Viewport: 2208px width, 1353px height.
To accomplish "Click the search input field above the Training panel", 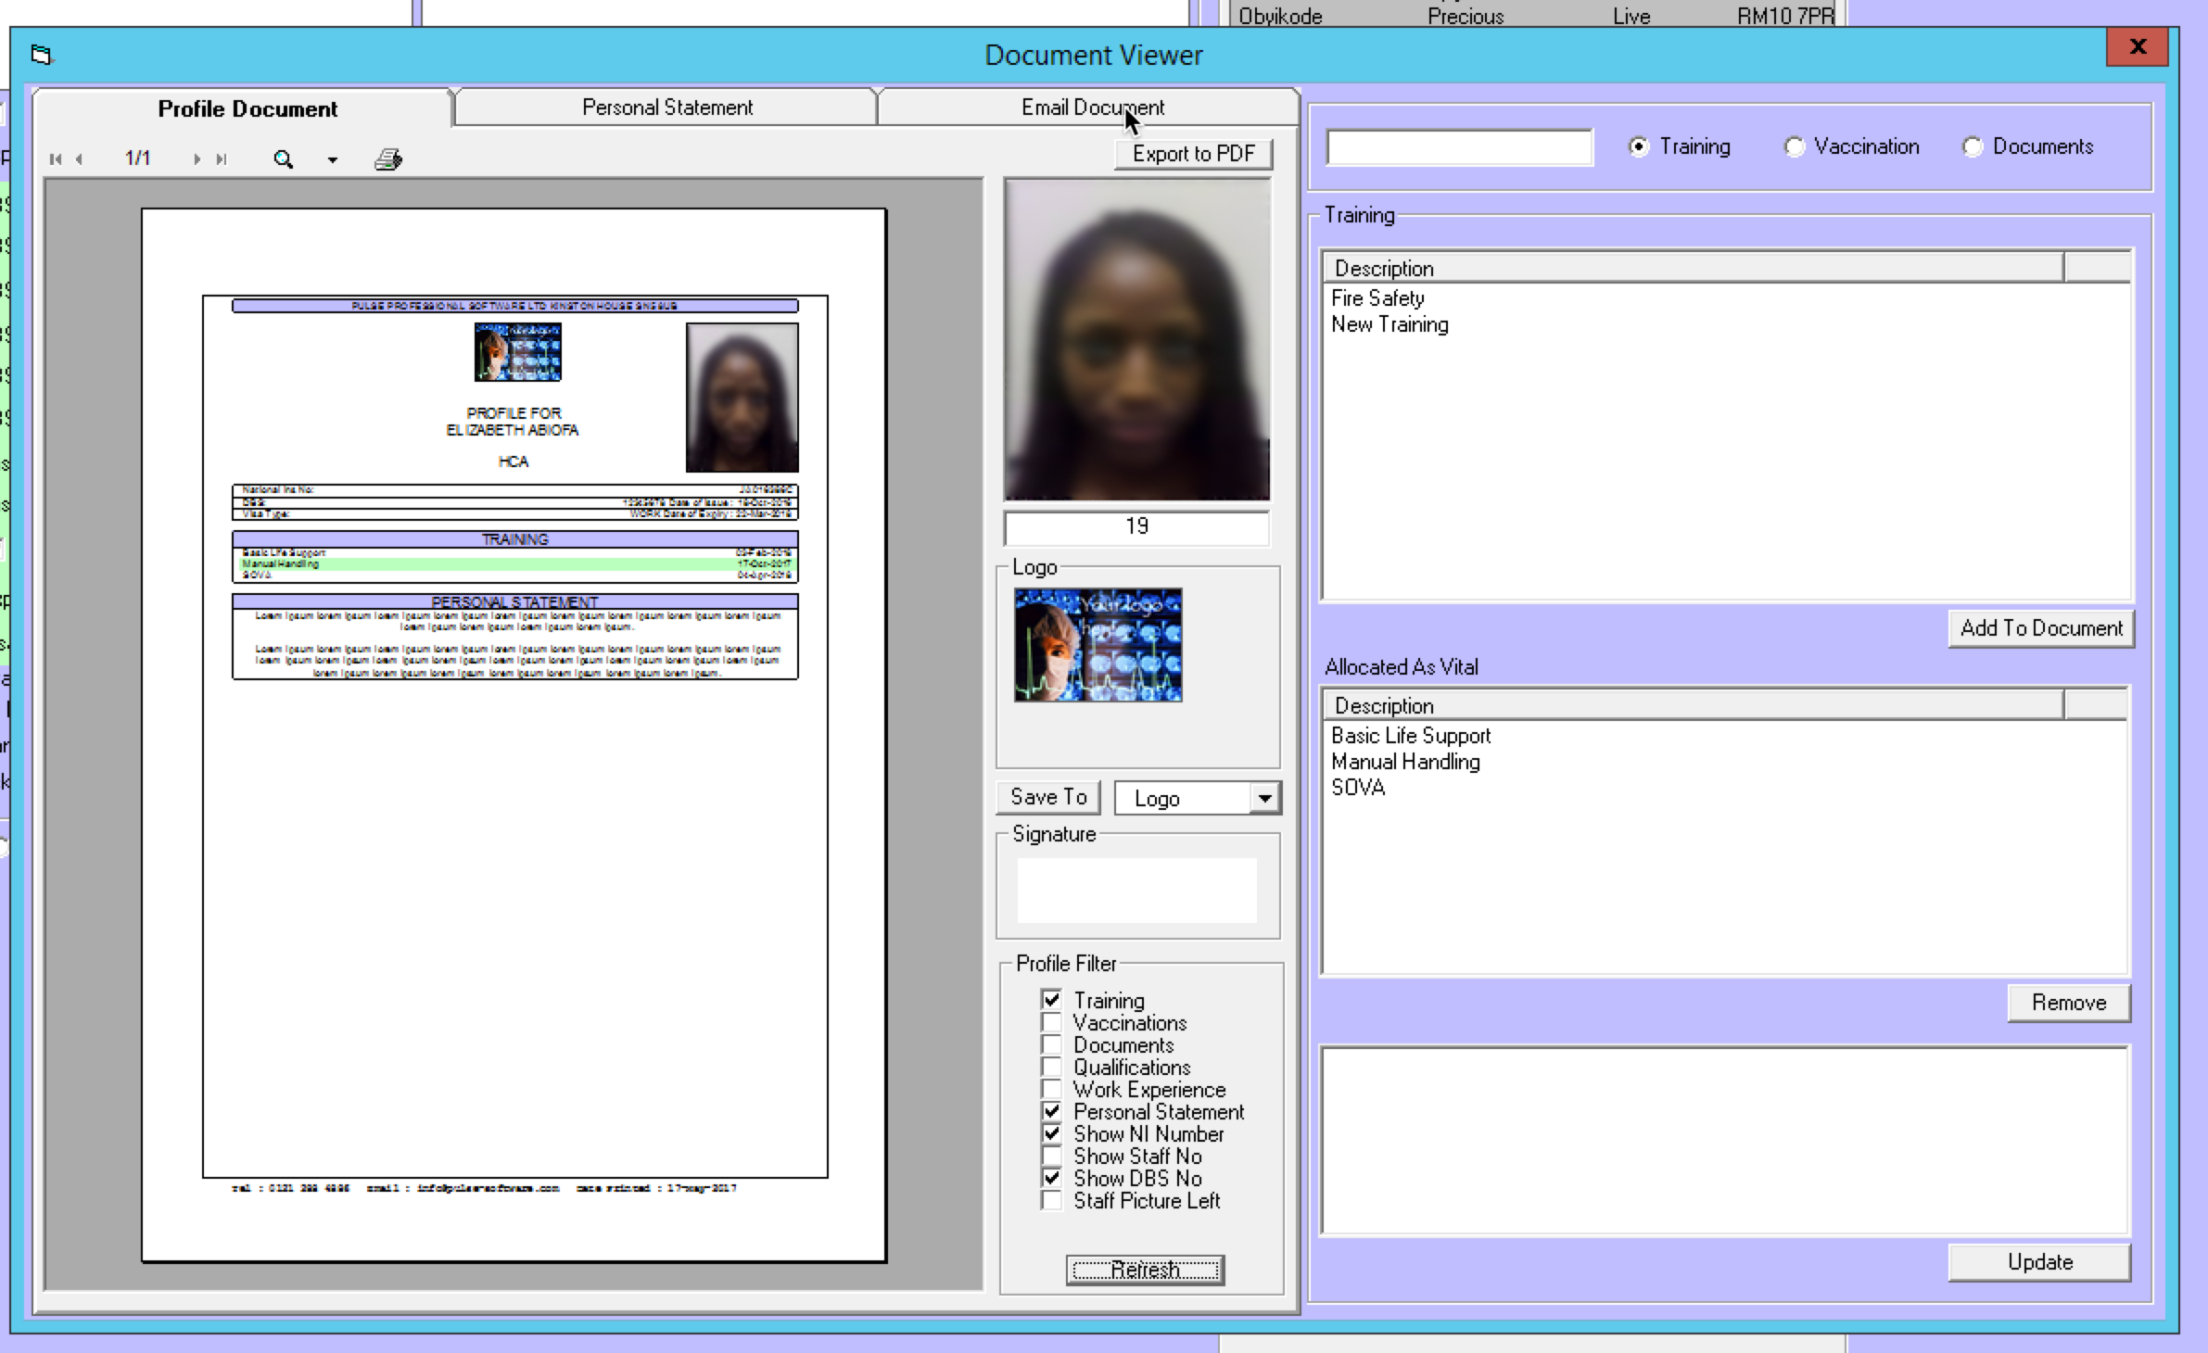I will click(x=1459, y=147).
